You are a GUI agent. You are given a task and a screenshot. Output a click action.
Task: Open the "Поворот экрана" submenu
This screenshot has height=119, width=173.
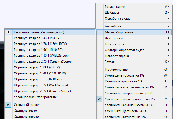click(117, 56)
